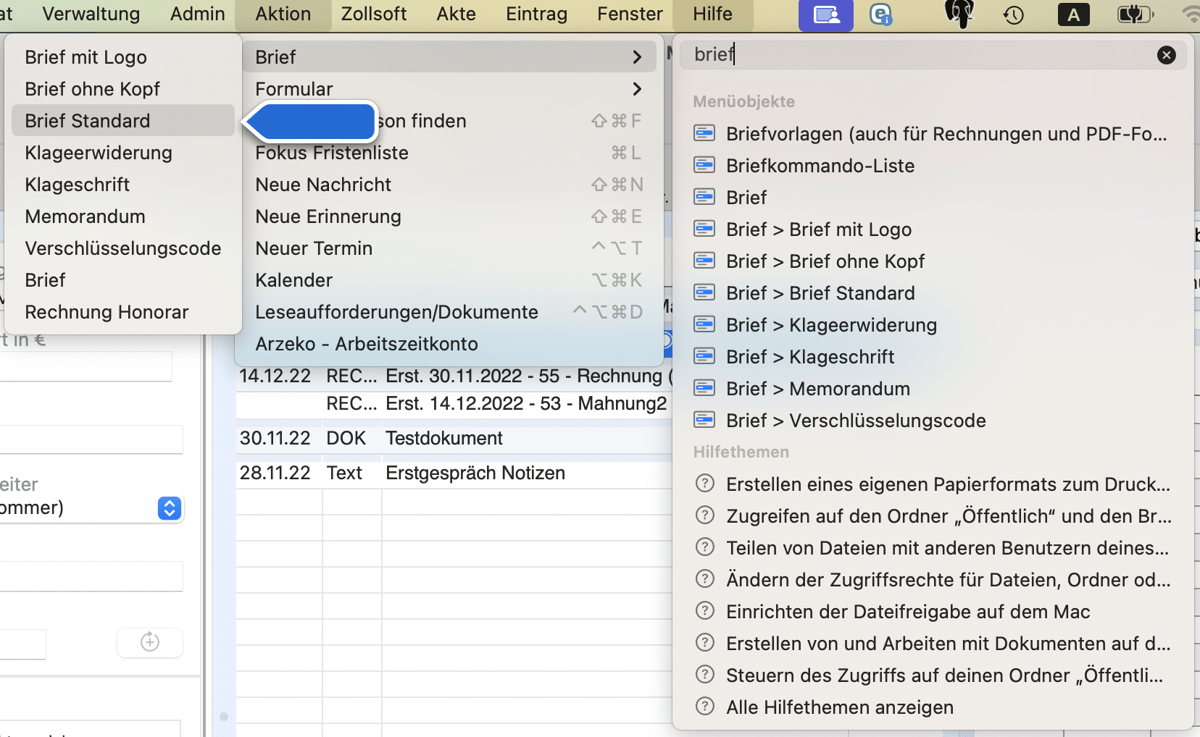Click help icon for Einrichten der Dateifreigabe
The height and width of the screenshot is (737, 1200).
pyautogui.click(x=704, y=610)
